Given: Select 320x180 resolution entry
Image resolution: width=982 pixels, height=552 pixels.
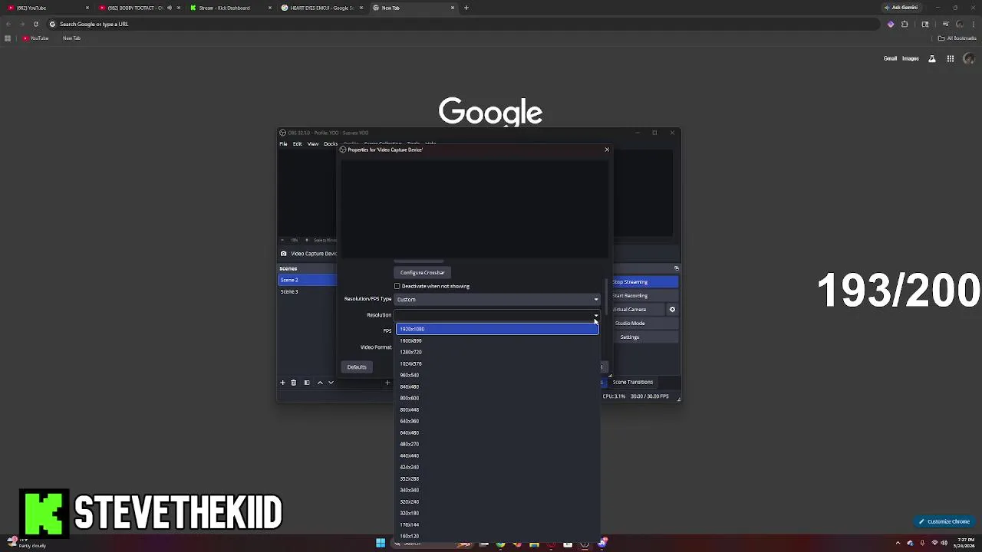Looking at the screenshot, I should [497, 513].
